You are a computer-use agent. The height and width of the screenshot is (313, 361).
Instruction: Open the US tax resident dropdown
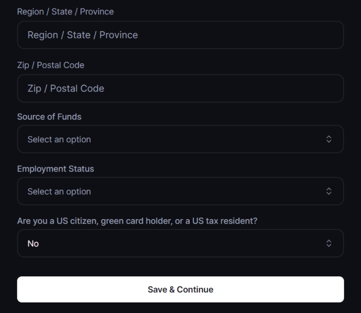[x=180, y=243]
